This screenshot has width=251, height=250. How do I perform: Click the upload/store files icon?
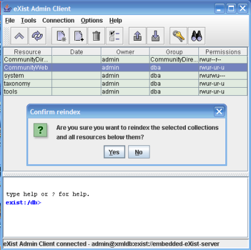coord(138,36)
